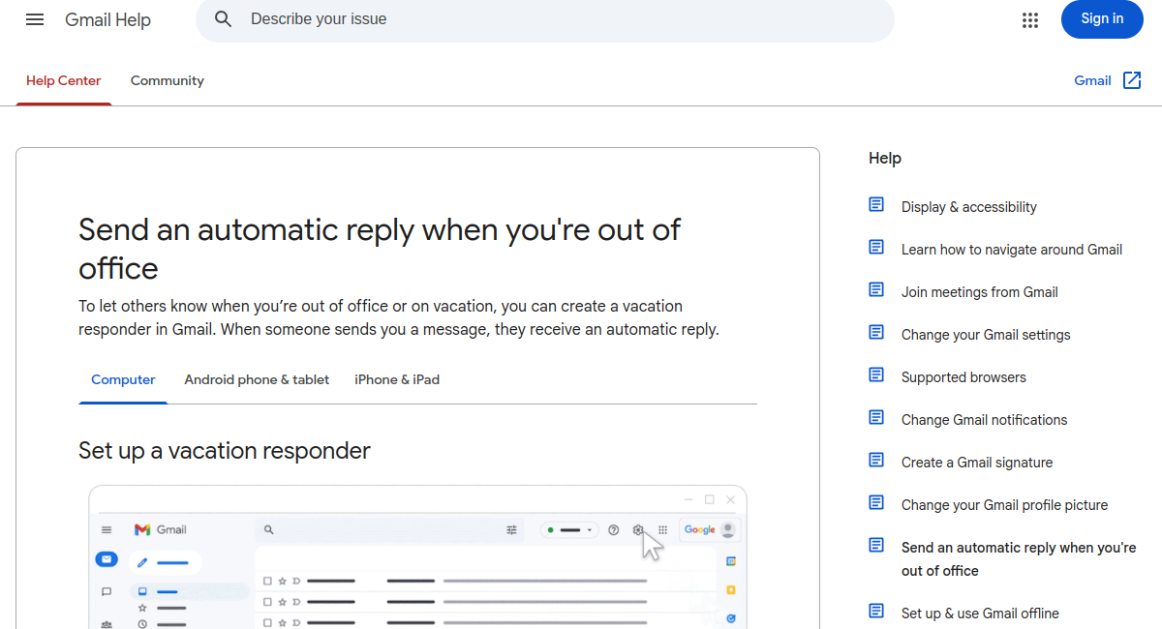Select the Computer tab
The image size is (1162, 629).
[x=123, y=380]
